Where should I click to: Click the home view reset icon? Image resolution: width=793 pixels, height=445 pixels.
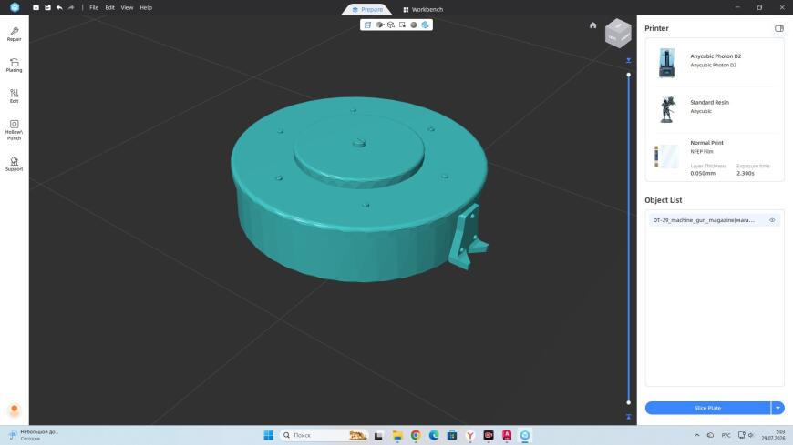tap(592, 25)
